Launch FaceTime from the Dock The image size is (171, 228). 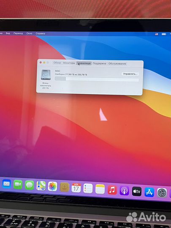[x=18, y=185]
